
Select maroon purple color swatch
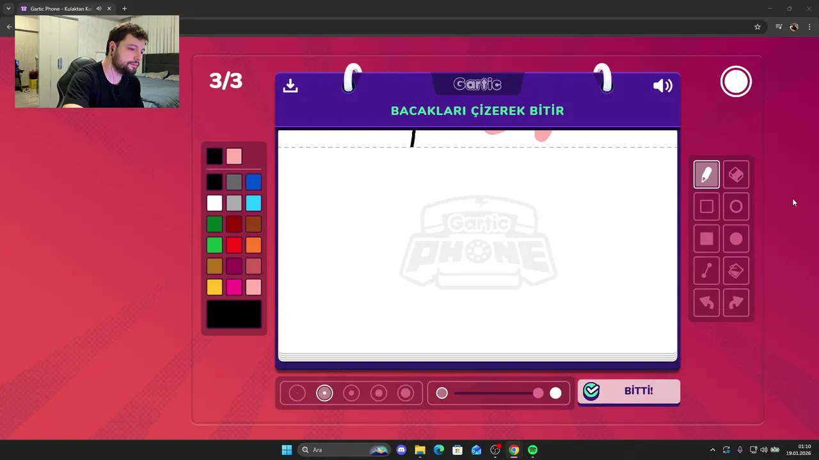[234, 266]
